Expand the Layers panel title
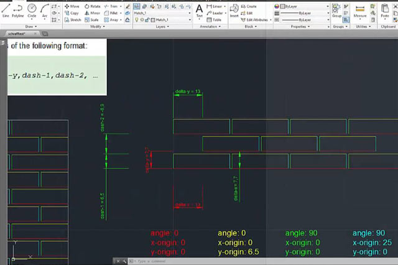 tap(162, 26)
